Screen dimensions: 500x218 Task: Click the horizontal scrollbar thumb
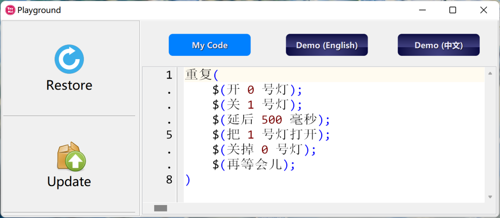160,208
